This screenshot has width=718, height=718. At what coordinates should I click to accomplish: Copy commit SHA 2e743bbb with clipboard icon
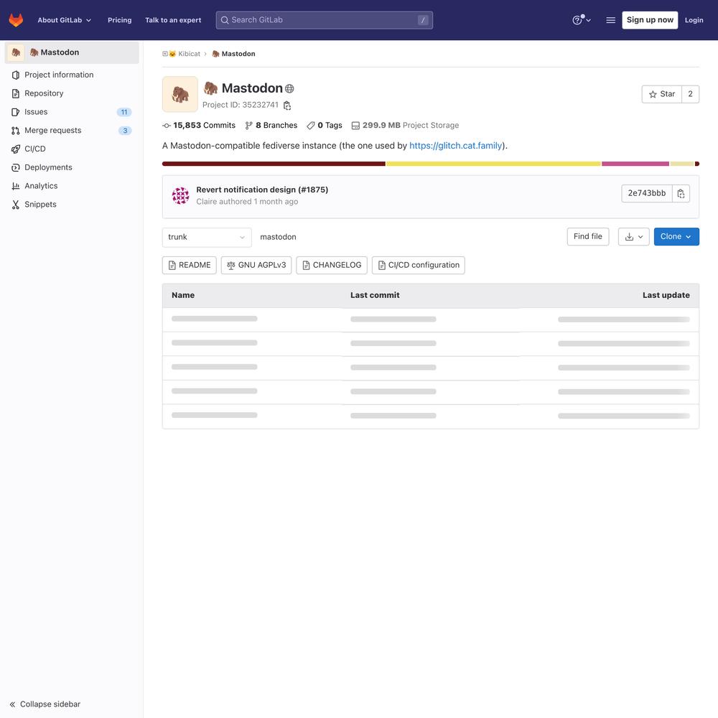point(681,194)
